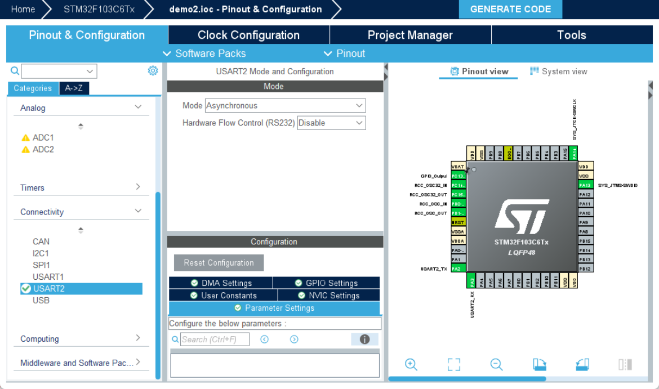The width and height of the screenshot is (659, 389).
Task: Open the Tools tab
Action: (572, 35)
